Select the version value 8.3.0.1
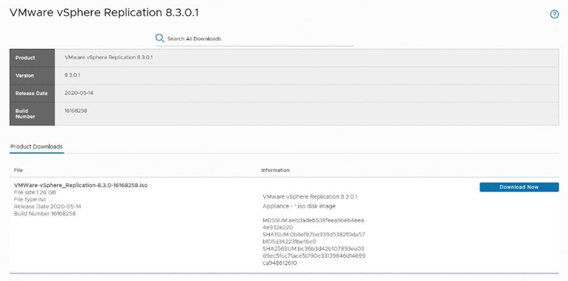 72,75
